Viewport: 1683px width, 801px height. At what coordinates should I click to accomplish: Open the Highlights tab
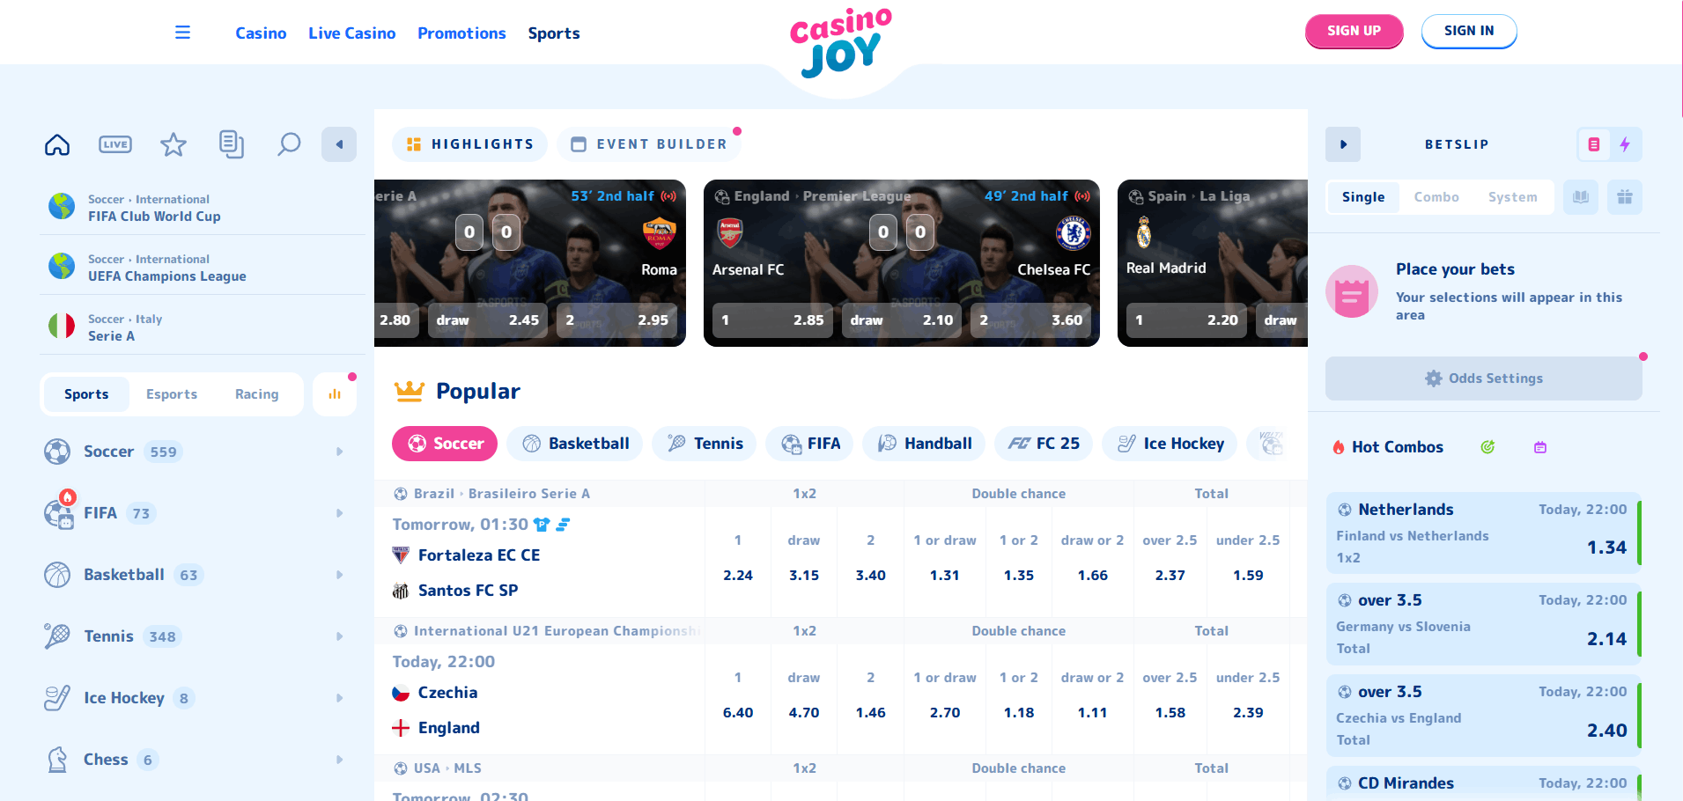click(x=469, y=144)
